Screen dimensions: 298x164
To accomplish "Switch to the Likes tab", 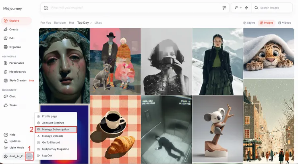I will click(x=98, y=23).
